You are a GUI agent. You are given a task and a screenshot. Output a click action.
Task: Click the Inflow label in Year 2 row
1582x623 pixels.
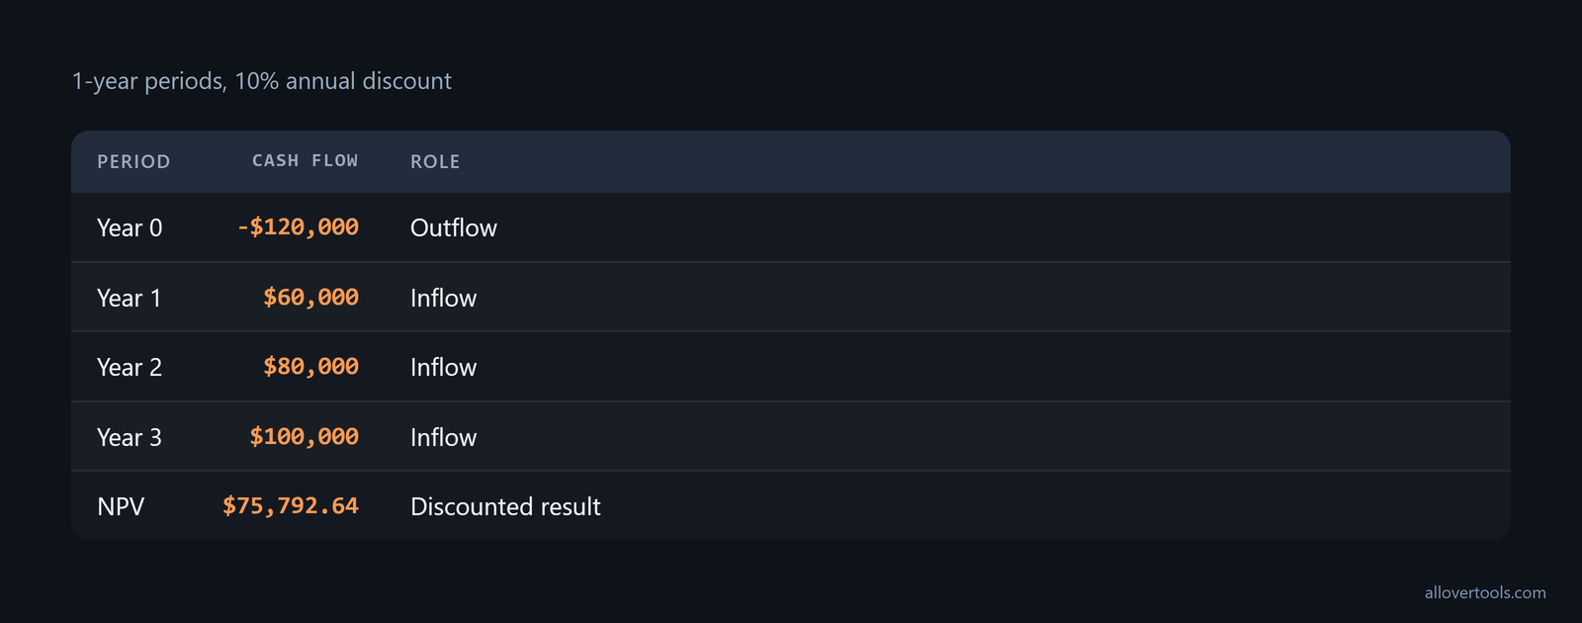[443, 367]
